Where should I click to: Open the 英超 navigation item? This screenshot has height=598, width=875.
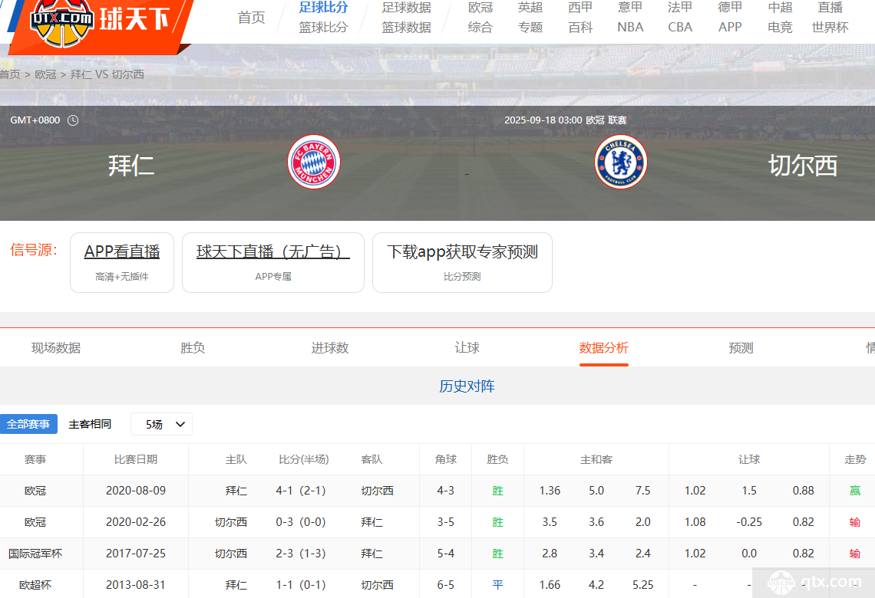point(530,7)
